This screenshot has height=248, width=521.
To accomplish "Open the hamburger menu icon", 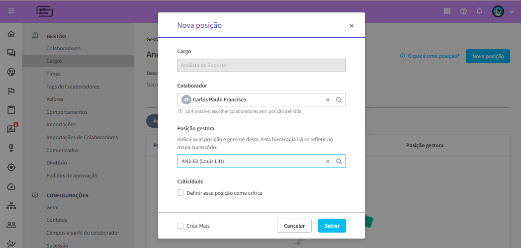I will coord(11,11).
